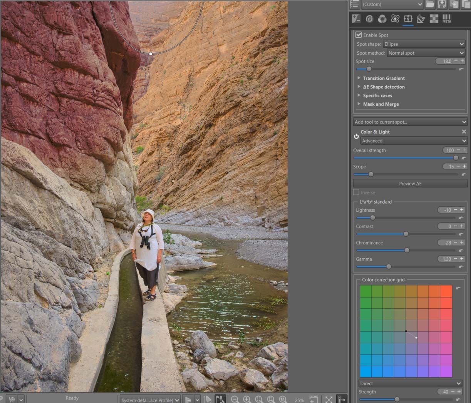Click the save processing profile icon

[442, 4]
